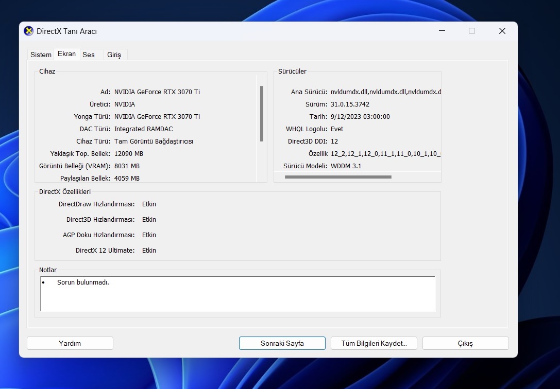Click the Çıkış button
The height and width of the screenshot is (389, 560).
pyautogui.click(x=465, y=343)
